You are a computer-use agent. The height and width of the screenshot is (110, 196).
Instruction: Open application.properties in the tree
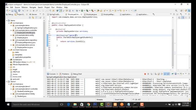point(23,57)
